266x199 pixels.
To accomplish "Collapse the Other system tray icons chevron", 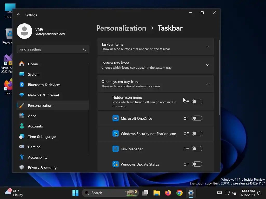I will [208, 84].
